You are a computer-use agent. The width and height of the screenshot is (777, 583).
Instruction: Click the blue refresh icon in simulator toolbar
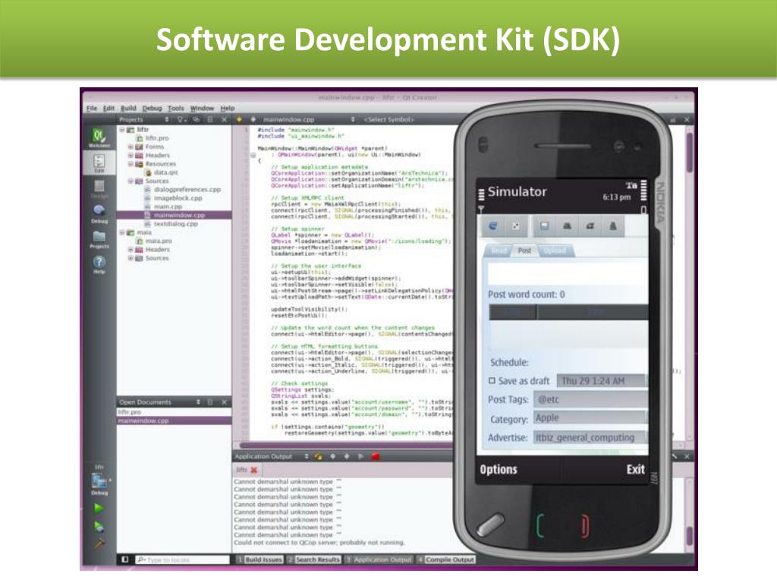tap(493, 226)
